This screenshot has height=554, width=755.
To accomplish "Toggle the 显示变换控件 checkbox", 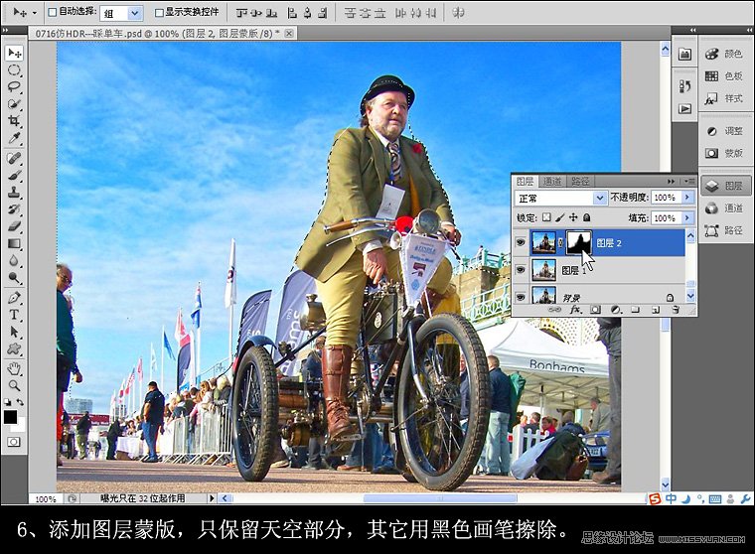I will (x=159, y=12).
